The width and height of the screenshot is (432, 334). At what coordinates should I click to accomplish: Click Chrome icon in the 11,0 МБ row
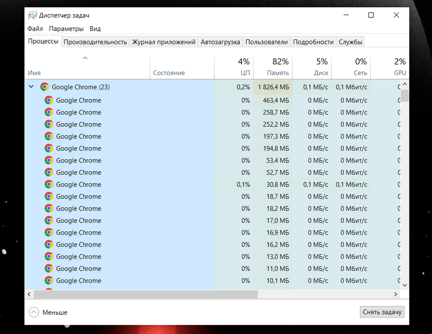(49, 268)
